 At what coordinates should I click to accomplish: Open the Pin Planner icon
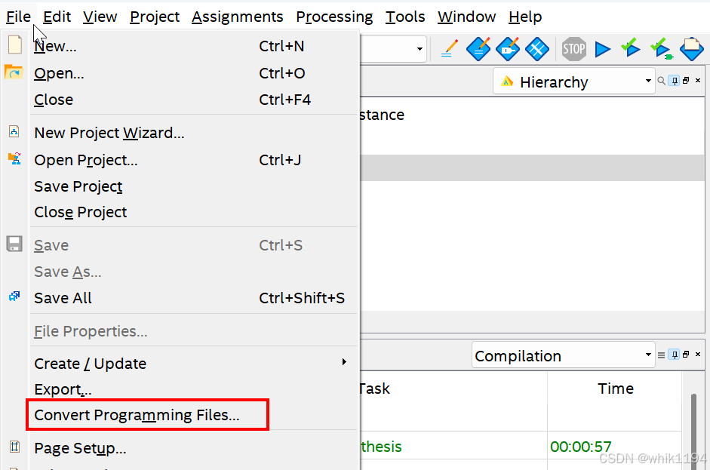click(x=508, y=49)
